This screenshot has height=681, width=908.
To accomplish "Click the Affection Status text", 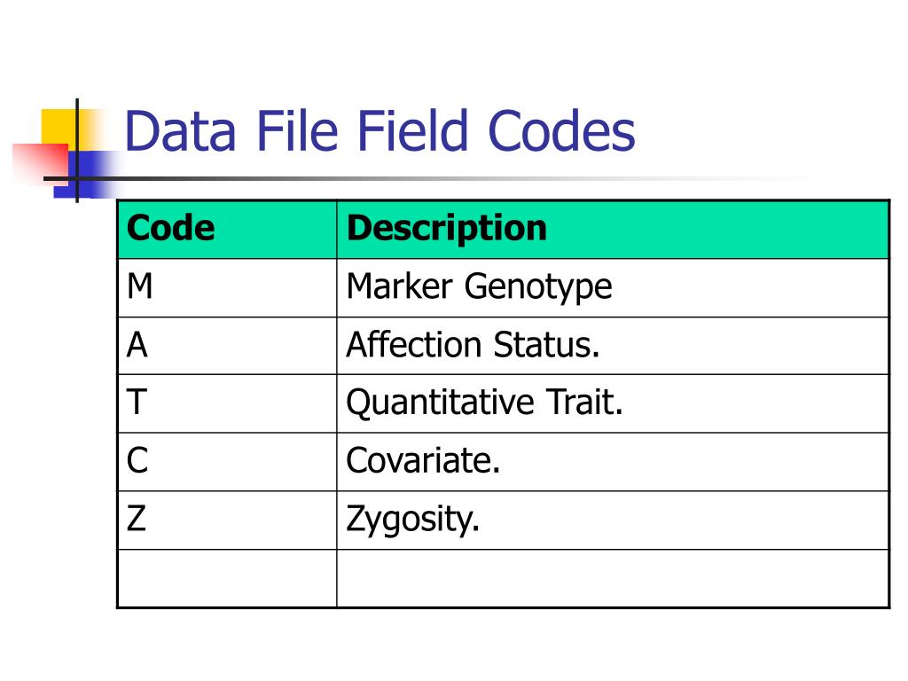I will coord(473,345).
